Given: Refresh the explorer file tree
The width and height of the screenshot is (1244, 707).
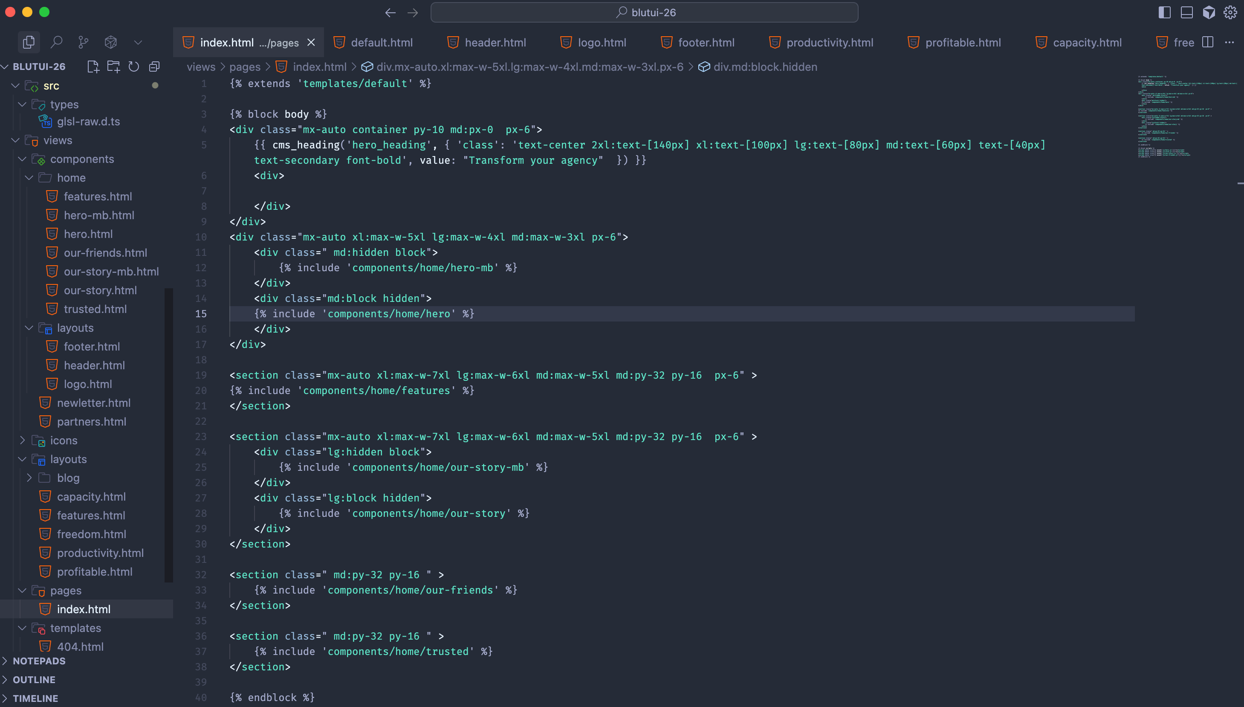Looking at the screenshot, I should click(x=133, y=67).
